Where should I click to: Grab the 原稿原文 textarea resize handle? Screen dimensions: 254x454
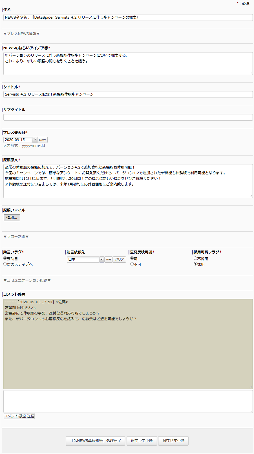[251, 196]
